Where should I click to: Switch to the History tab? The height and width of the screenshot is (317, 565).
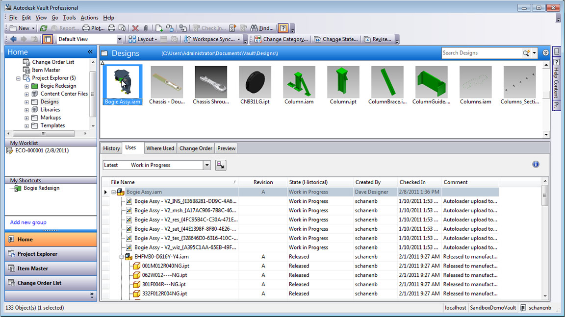click(111, 148)
